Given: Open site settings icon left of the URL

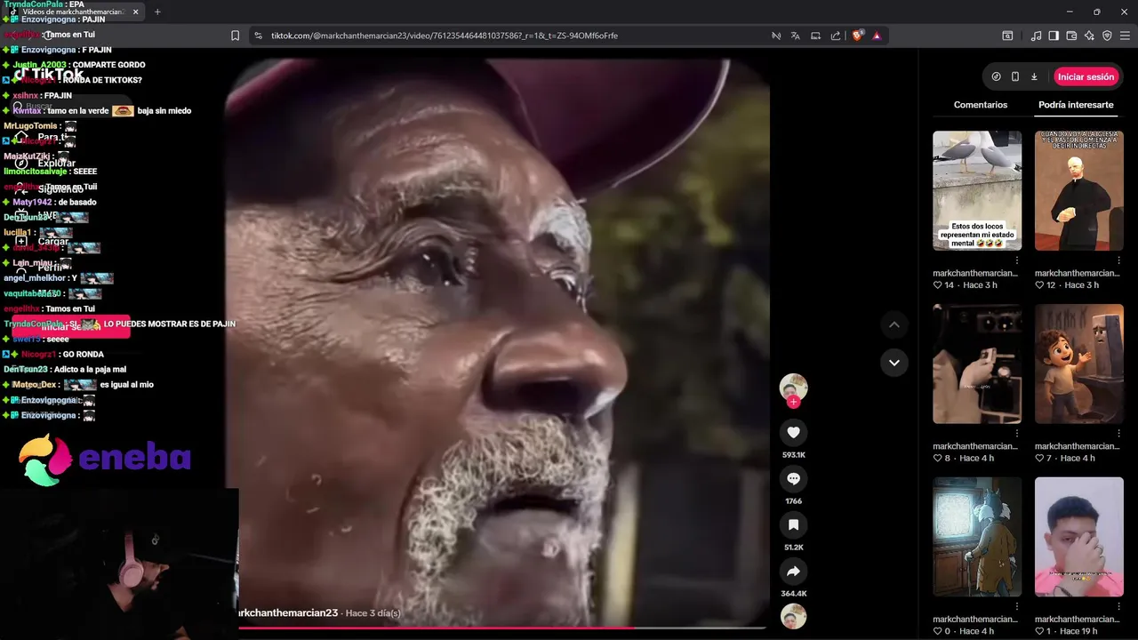Looking at the screenshot, I should [x=258, y=36].
